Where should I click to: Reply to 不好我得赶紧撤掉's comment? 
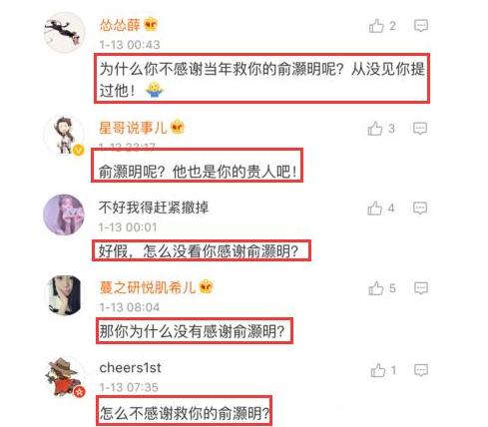click(420, 209)
